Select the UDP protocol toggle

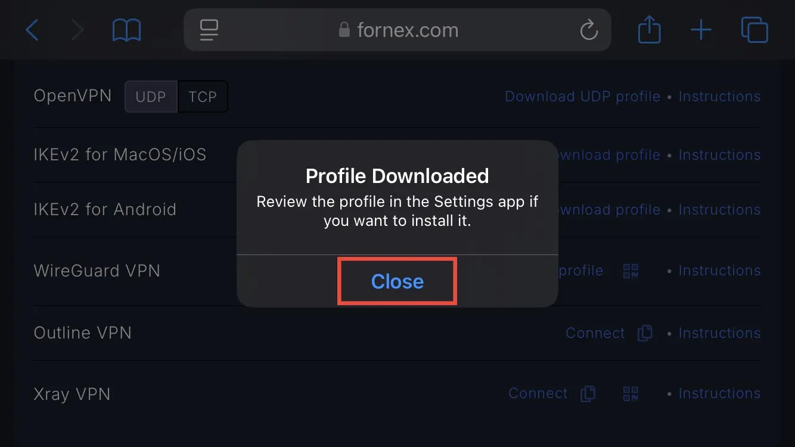[x=151, y=97]
